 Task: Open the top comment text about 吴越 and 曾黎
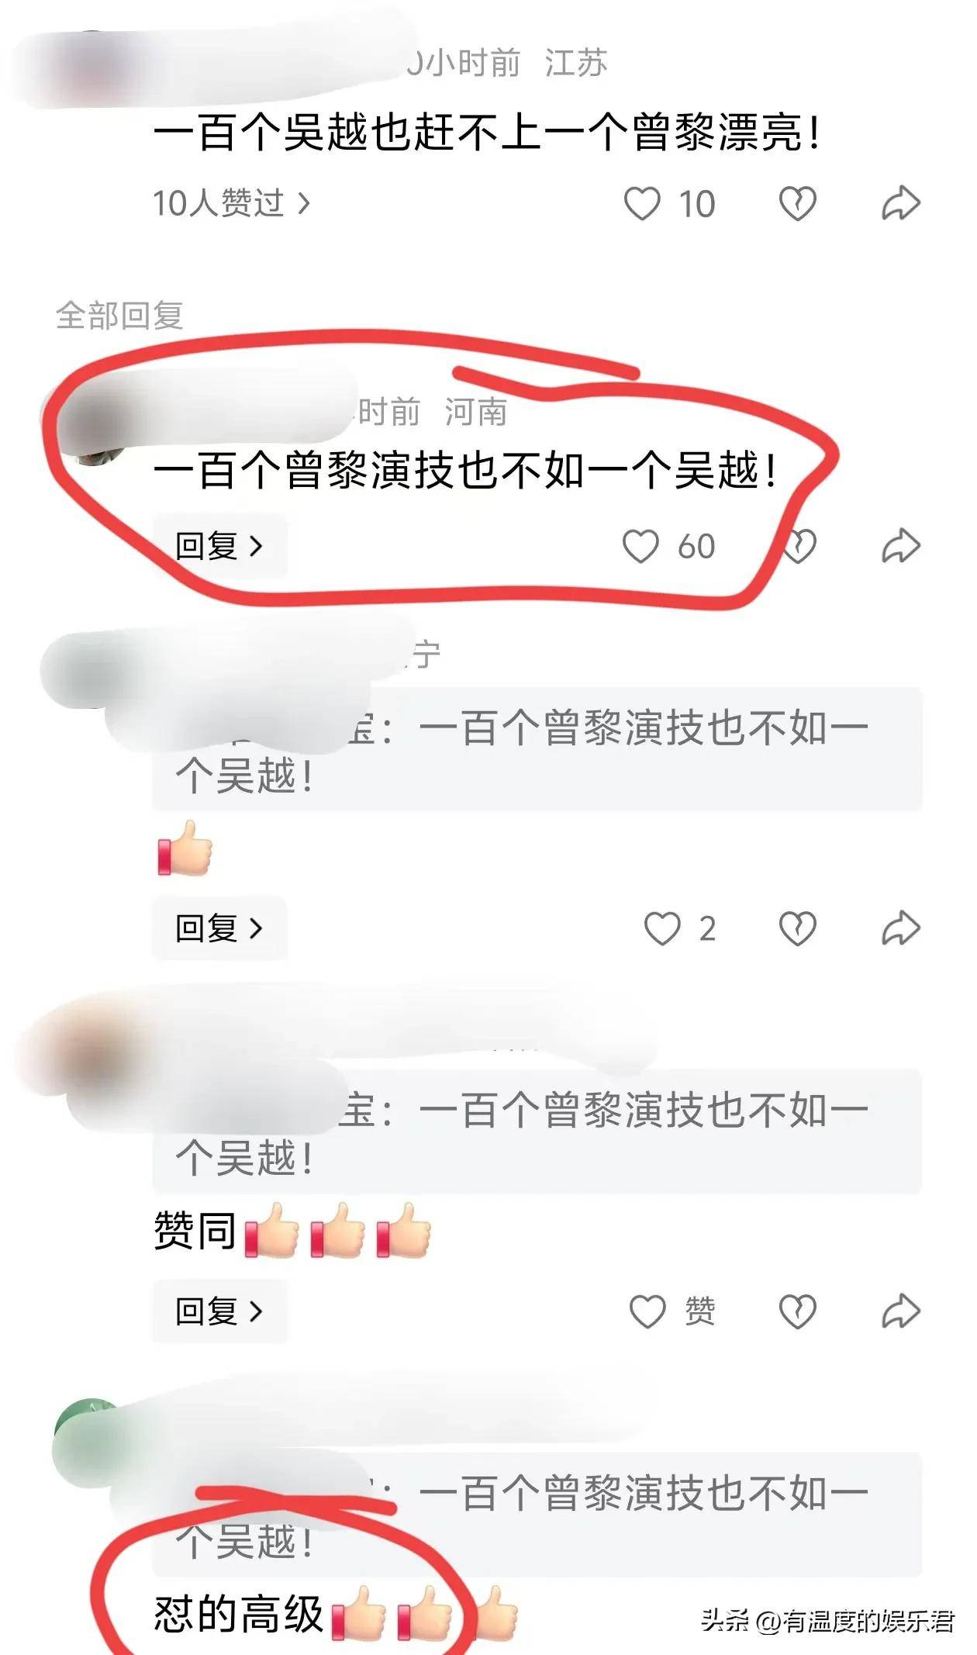[x=487, y=133]
